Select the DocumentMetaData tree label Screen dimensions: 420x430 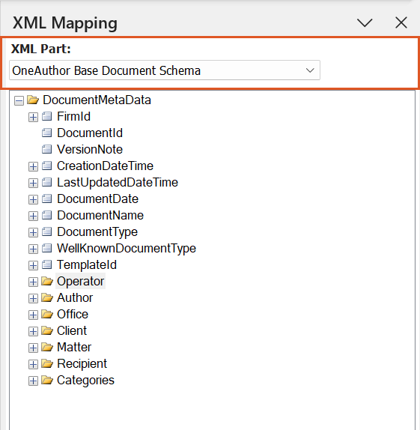tap(97, 100)
